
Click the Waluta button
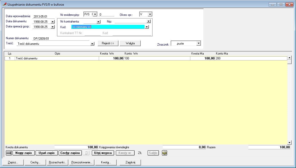(x=130, y=43)
